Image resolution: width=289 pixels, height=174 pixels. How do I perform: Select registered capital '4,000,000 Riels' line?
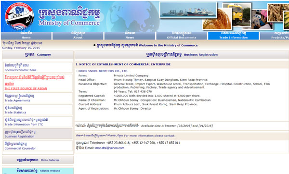coord(157,96)
